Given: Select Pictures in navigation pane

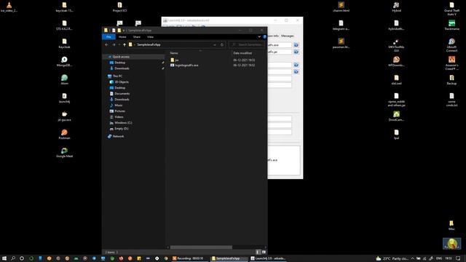Looking at the screenshot, I should pos(119,111).
